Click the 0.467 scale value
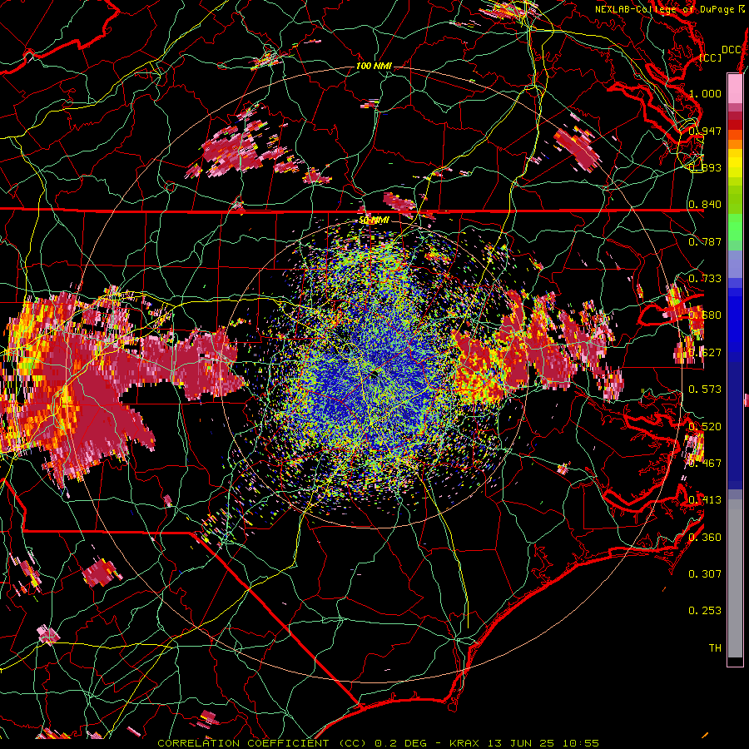This screenshot has width=749, height=749. point(705,463)
